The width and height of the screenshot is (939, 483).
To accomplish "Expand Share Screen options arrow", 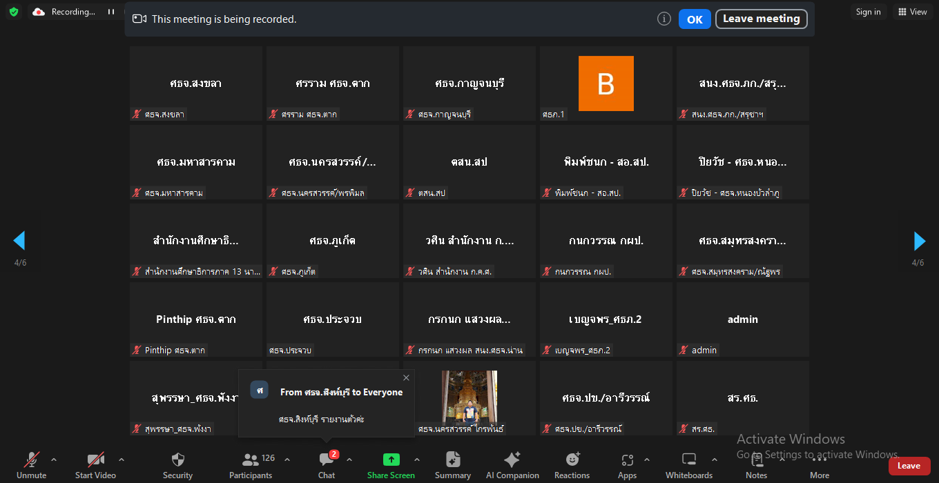I will coord(417,460).
